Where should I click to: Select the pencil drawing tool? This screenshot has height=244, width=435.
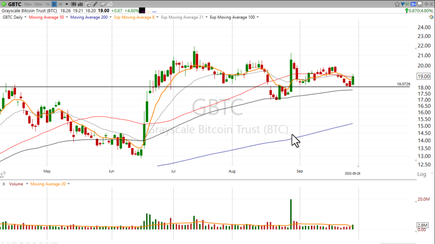[x=95, y=4]
